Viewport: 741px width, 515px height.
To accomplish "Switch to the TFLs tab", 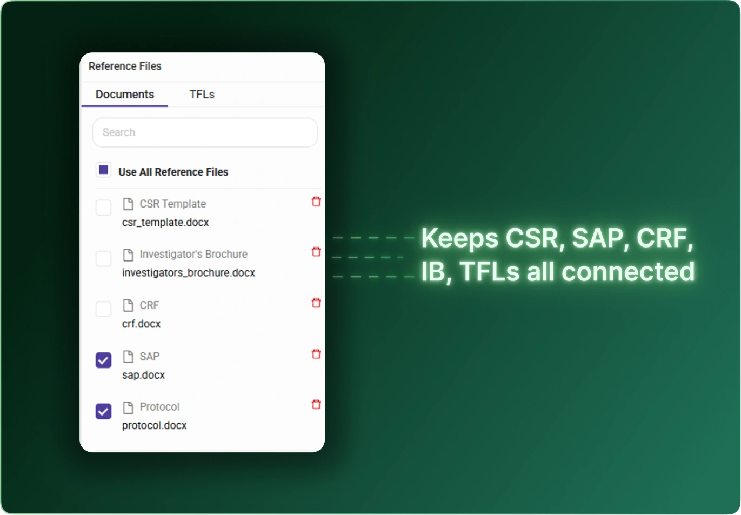I will [202, 95].
